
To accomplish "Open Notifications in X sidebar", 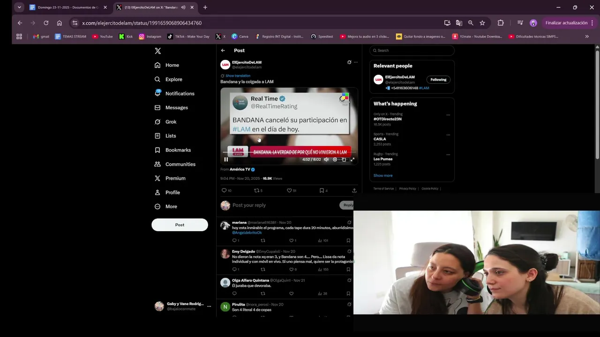I will click(174, 93).
